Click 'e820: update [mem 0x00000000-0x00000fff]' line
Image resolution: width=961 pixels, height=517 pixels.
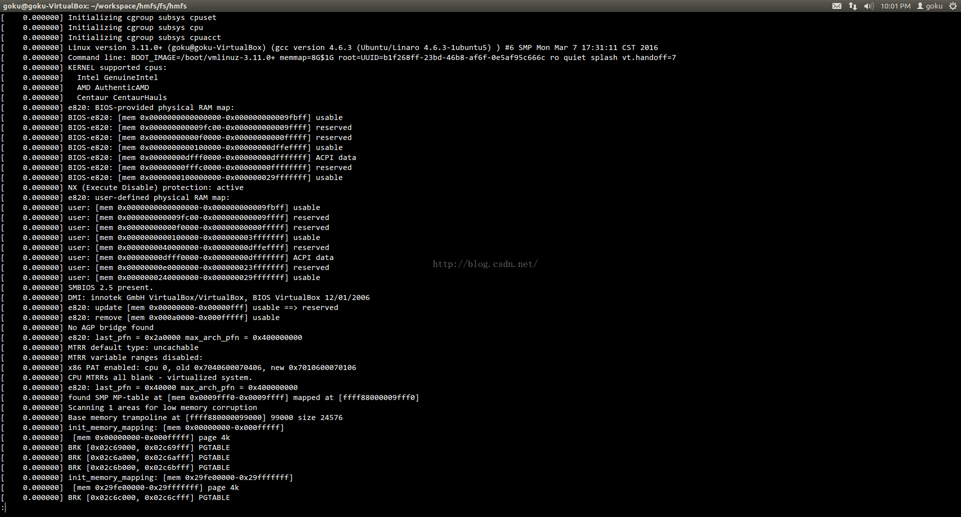coord(170,307)
